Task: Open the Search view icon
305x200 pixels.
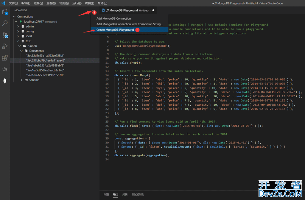Action: (x=5, y=23)
